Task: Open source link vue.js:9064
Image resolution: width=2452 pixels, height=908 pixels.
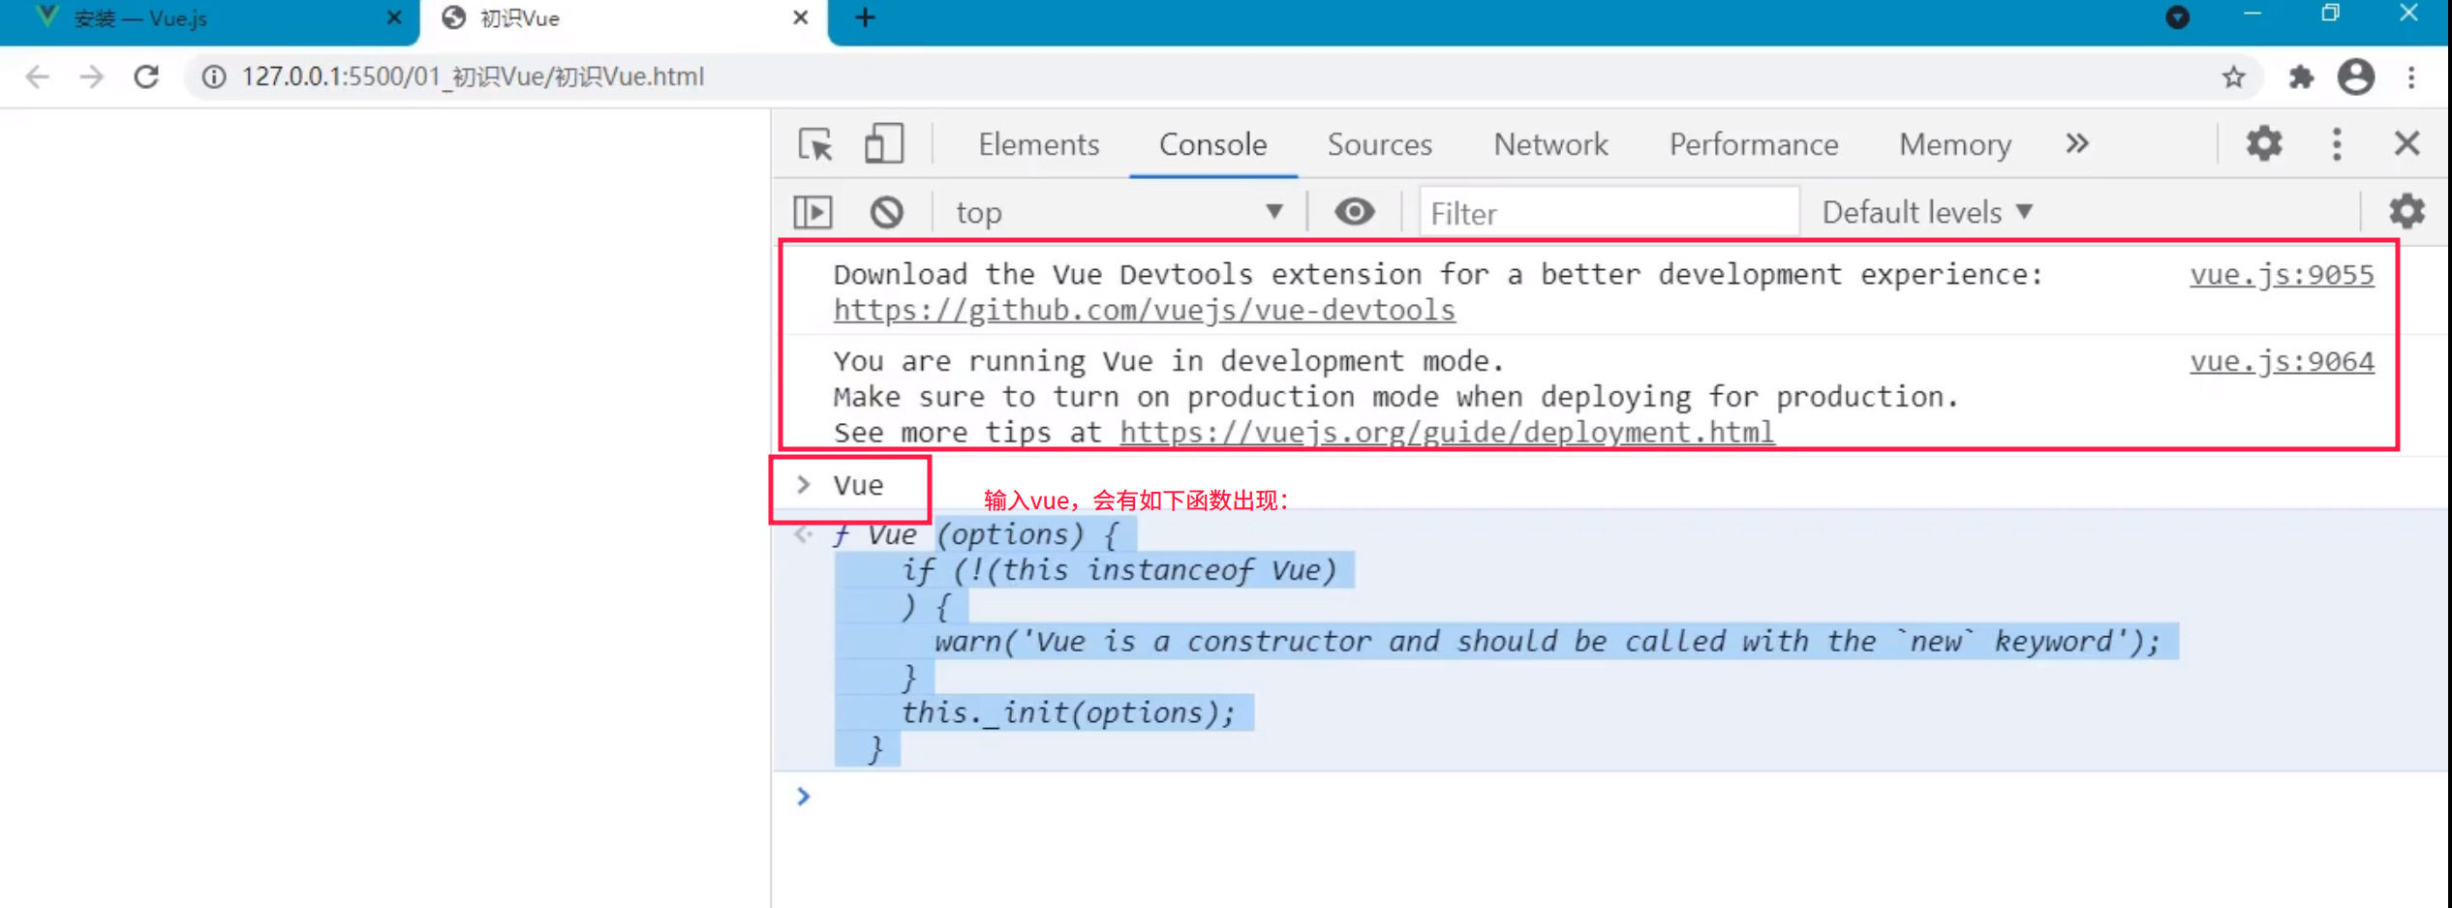Action: click(x=2281, y=361)
